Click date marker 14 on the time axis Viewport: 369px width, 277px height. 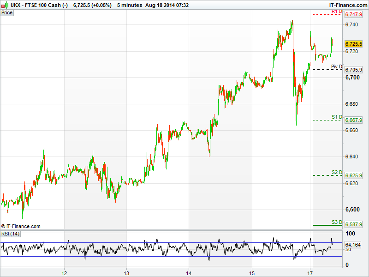(189, 273)
